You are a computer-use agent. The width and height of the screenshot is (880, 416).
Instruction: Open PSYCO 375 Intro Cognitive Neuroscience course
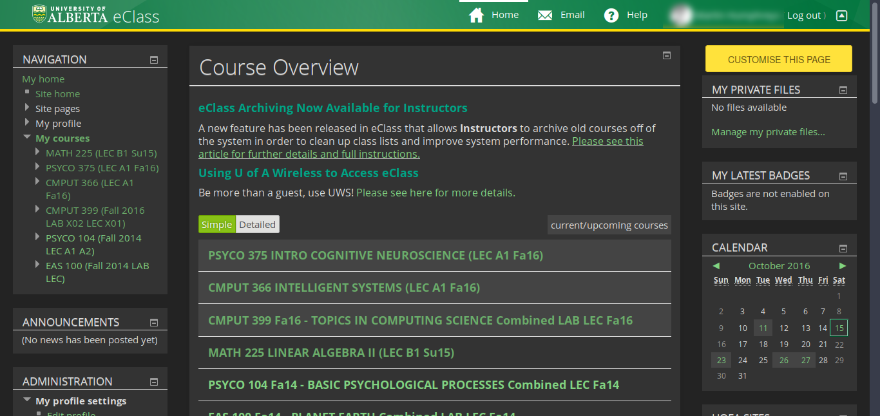tap(376, 256)
